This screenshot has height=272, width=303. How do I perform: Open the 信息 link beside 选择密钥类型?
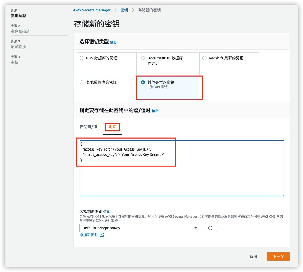click(x=114, y=42)
